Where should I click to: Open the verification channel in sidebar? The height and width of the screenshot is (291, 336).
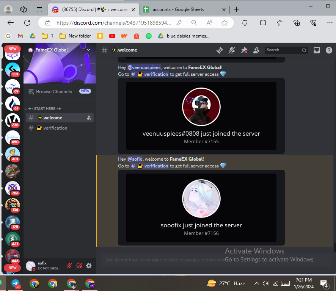point(60,128)
